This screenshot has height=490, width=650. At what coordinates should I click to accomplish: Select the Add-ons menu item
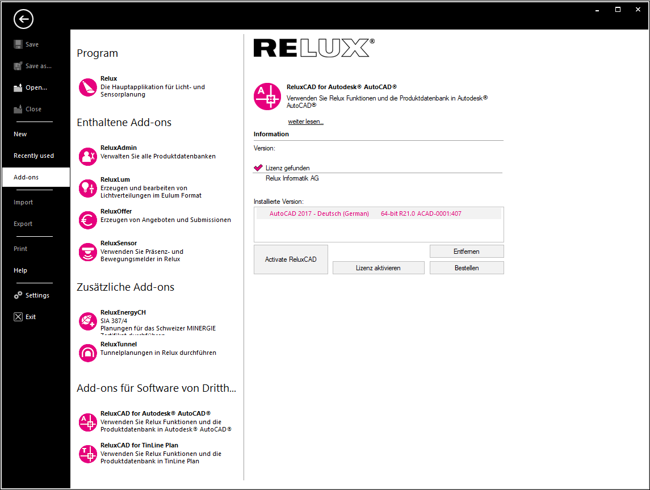coord(36,177)
